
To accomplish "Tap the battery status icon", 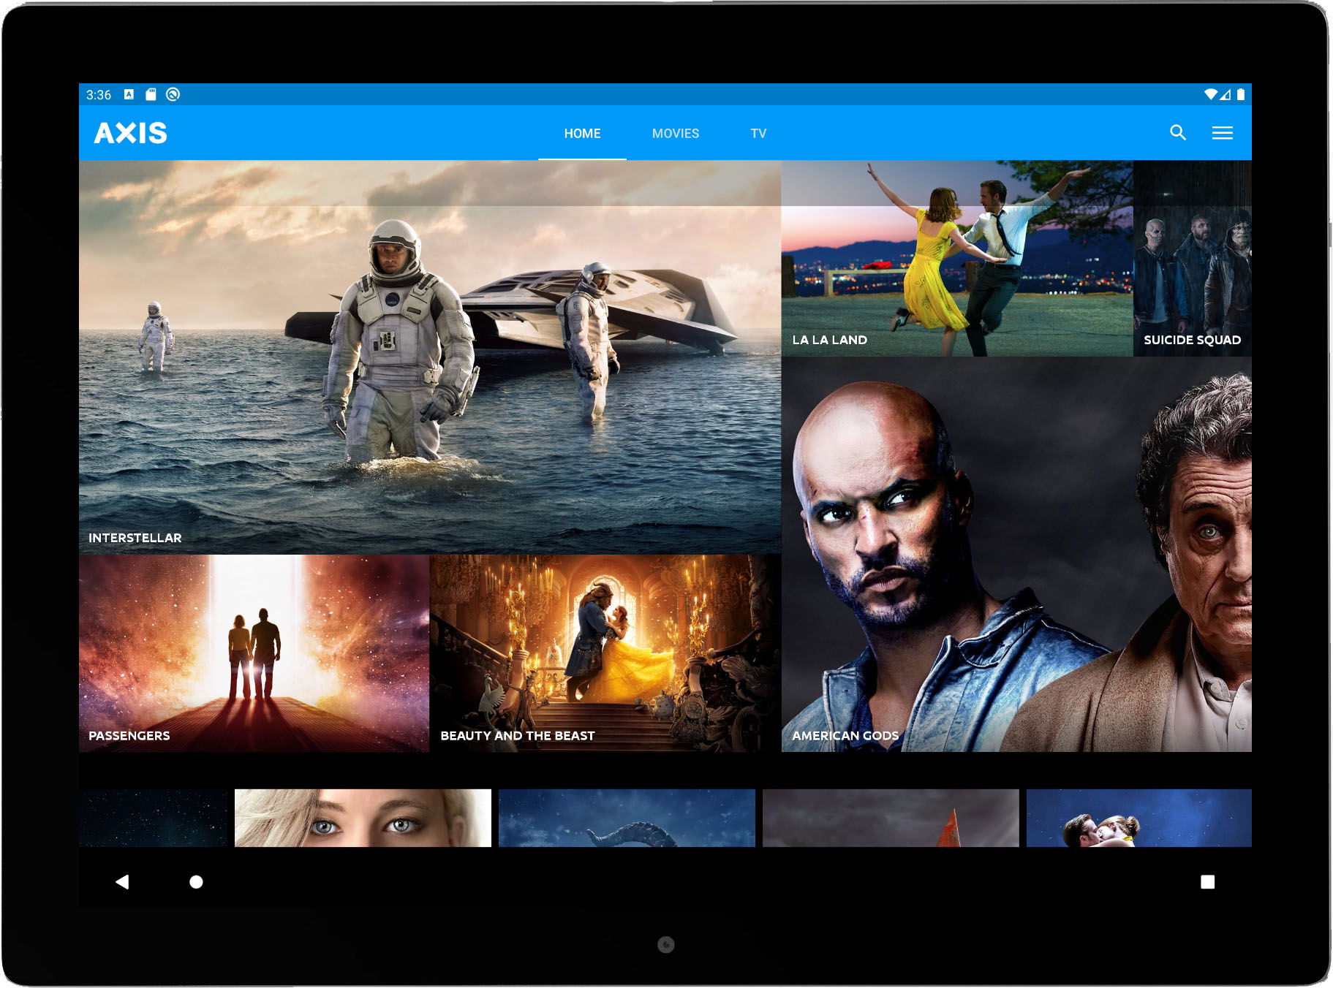I will (1241, 94).
